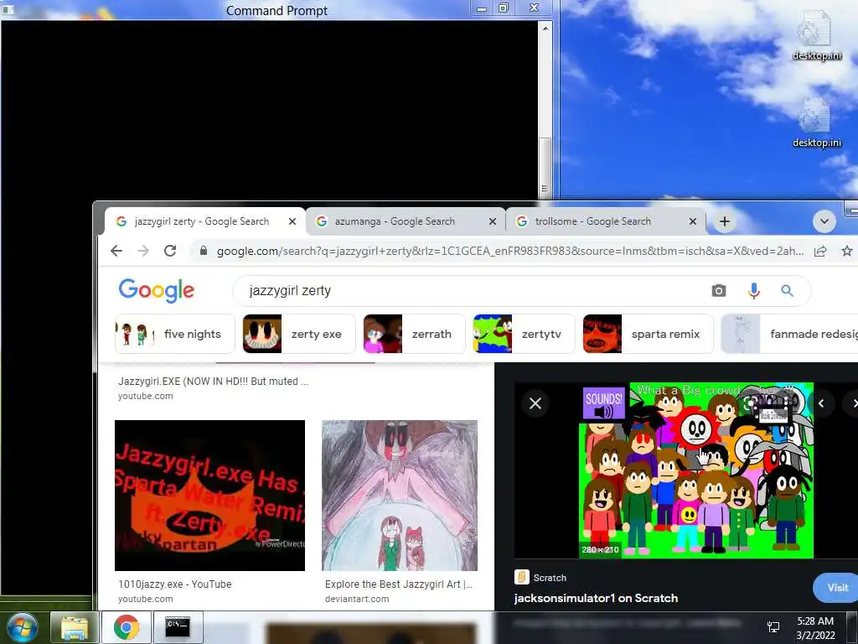Open Windows Explorer from the taskbar
This screenshot has height=644, width=858.
point(75,627)
